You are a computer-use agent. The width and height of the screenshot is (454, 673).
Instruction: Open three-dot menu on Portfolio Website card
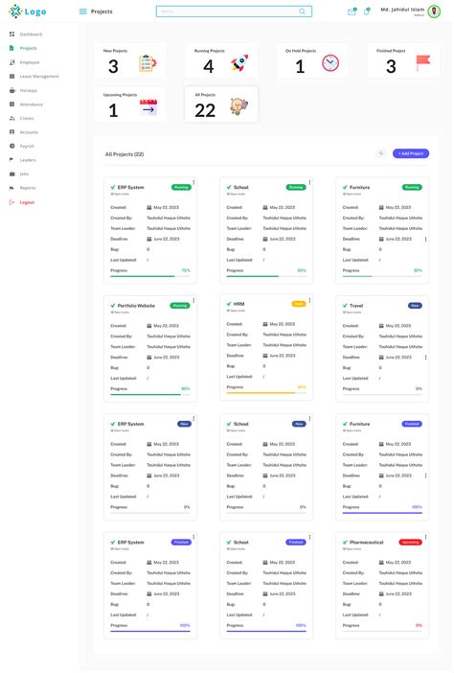[193, 300]
